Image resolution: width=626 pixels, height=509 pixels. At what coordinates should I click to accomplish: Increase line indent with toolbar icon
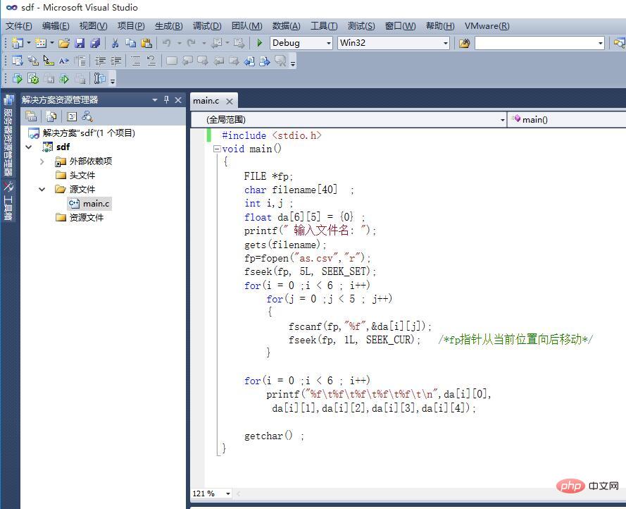[115, 61]
